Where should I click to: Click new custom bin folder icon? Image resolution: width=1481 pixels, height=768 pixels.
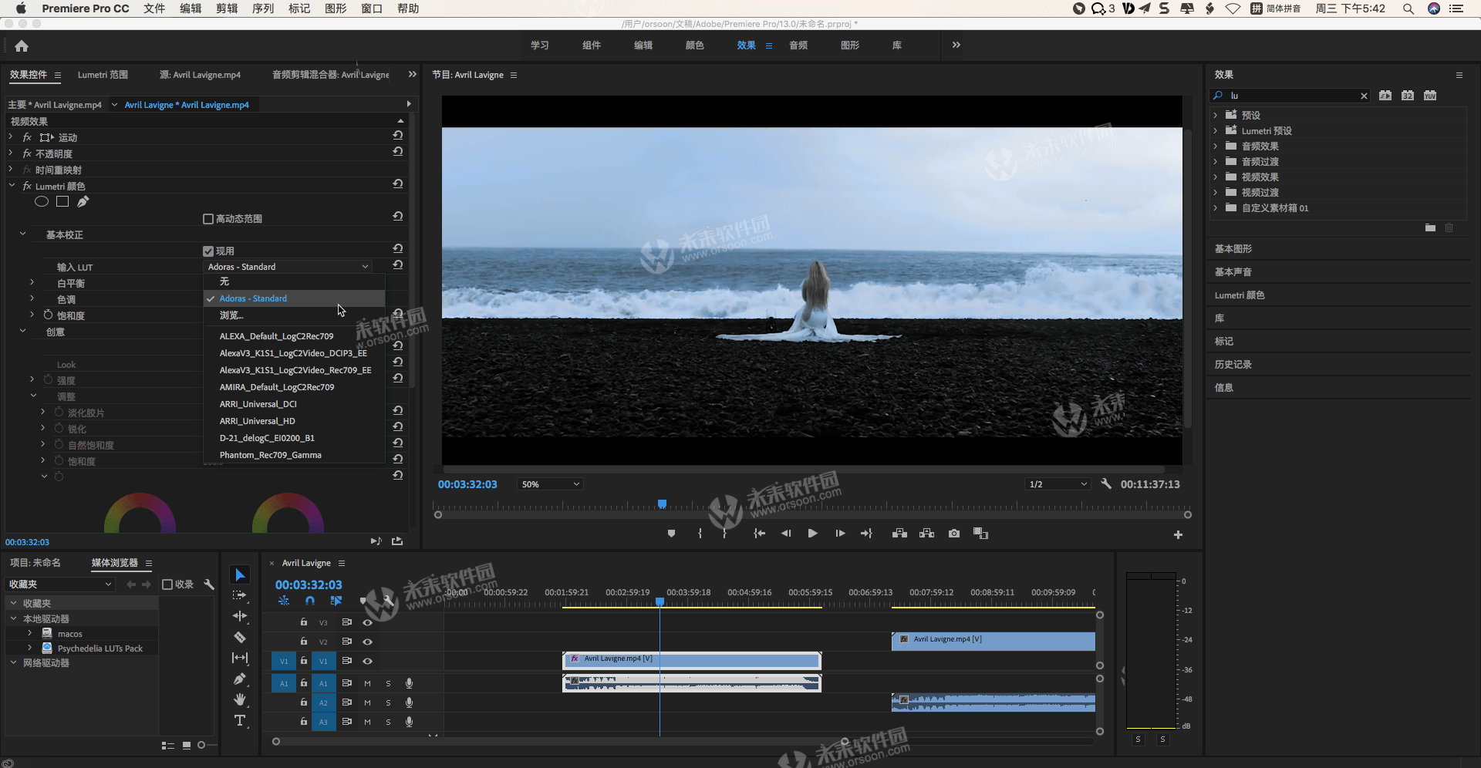[1430, 228]
